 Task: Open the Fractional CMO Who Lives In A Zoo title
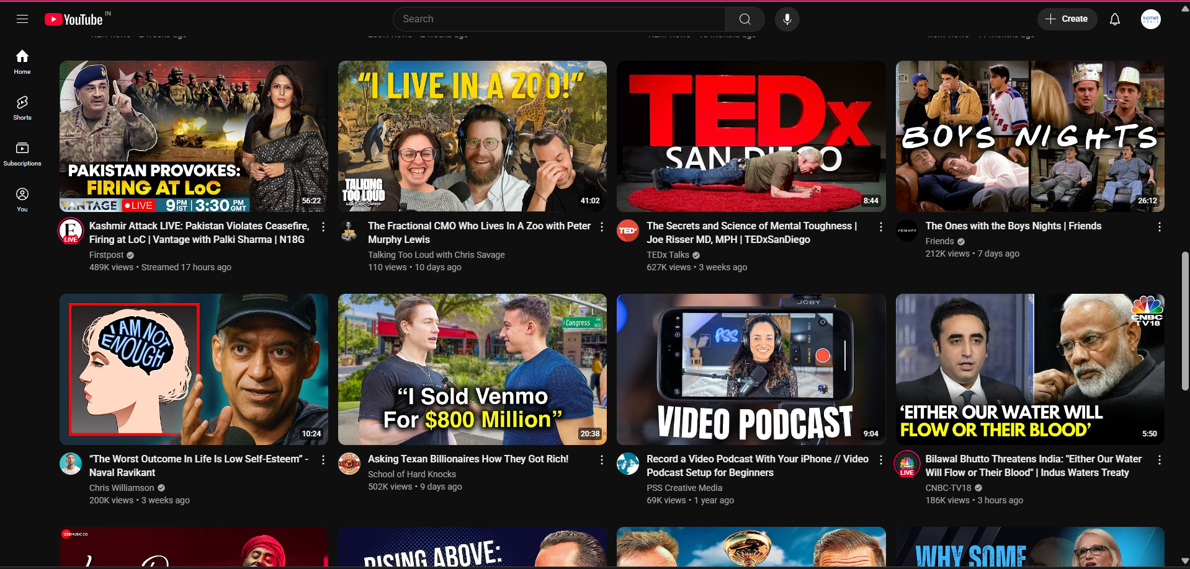[479, 232]
